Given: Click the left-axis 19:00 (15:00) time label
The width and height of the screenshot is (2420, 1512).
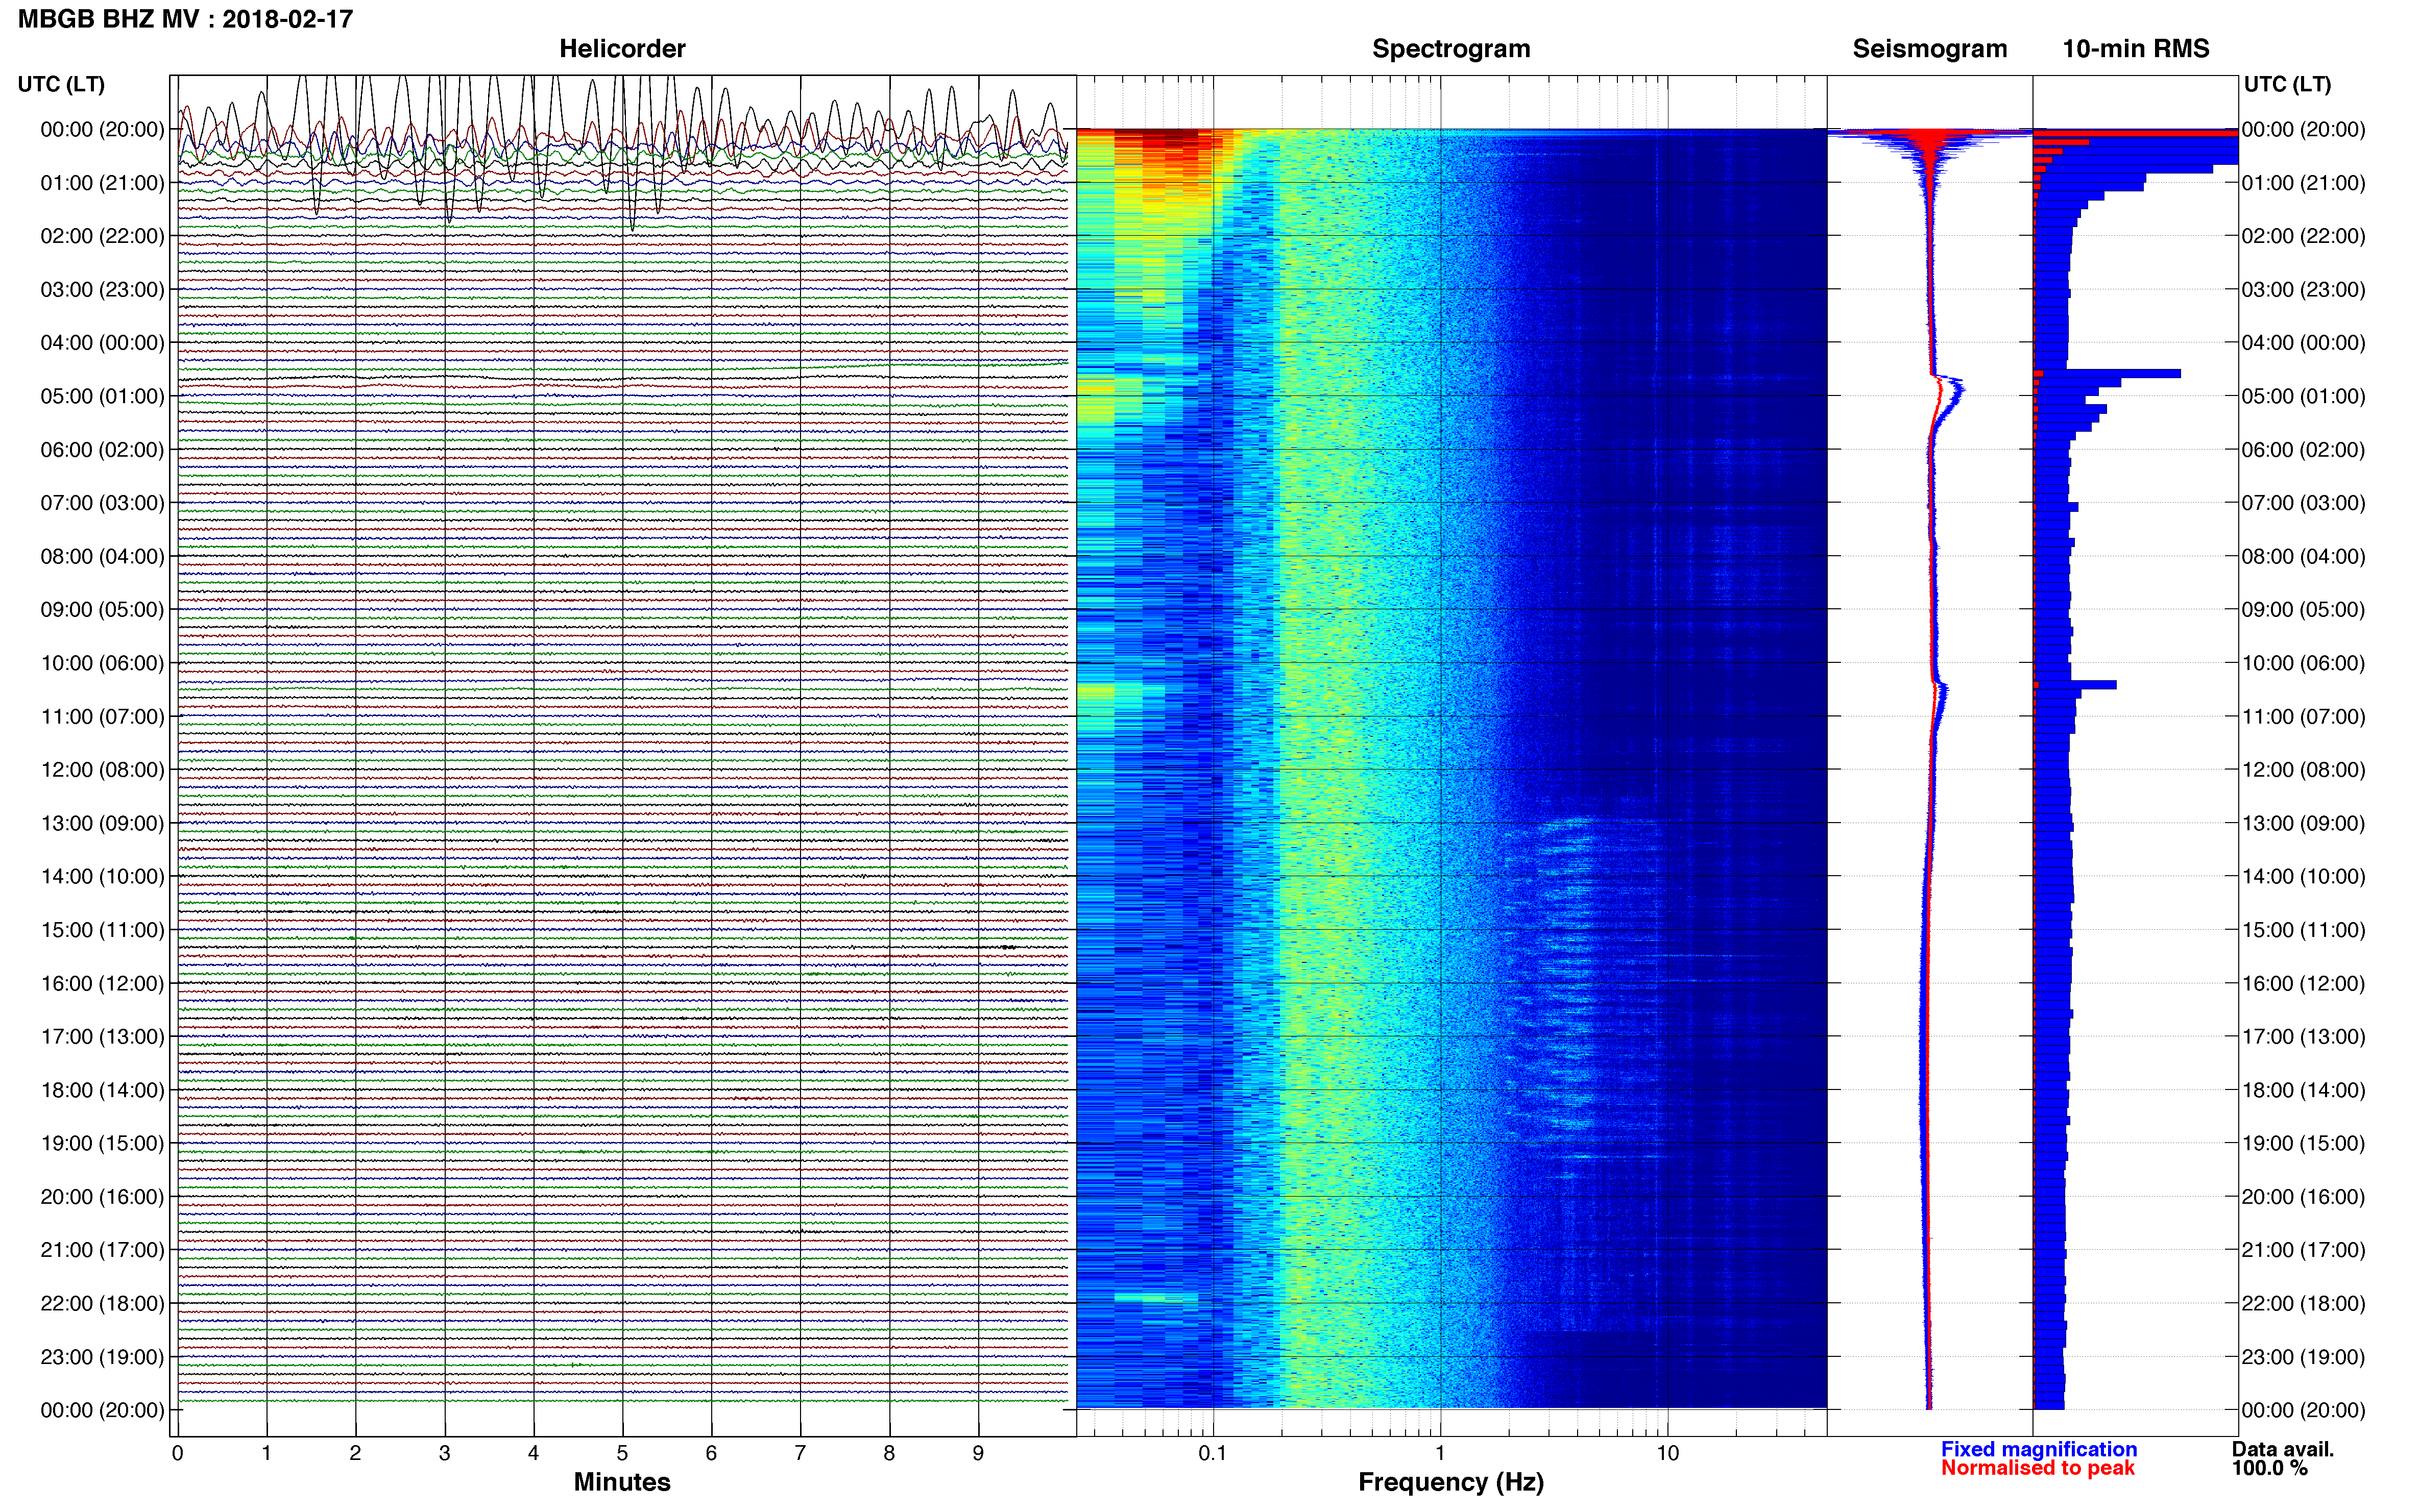Looking at the screenshot, I should click(x=102, y=1143).
